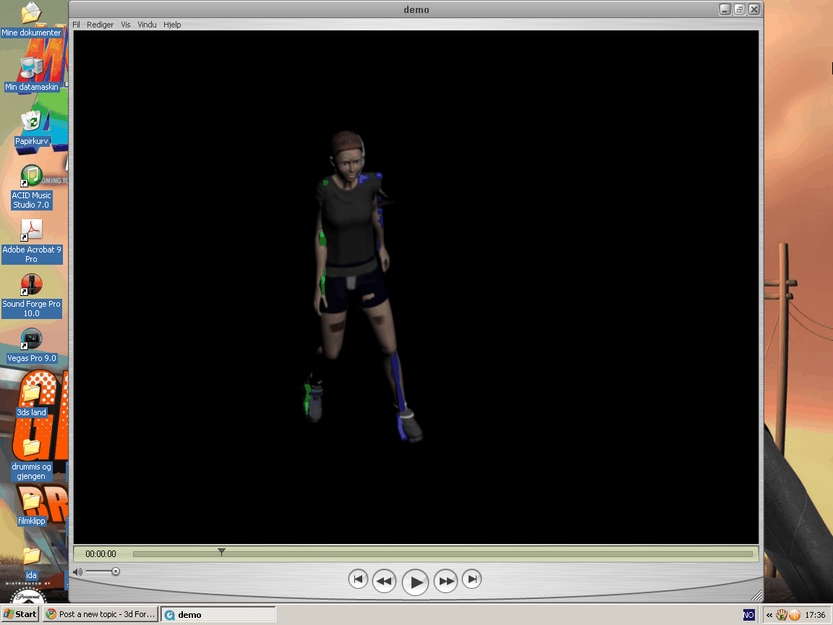833x625 pixels.
Task: Select the Vegas Pro 9.0 shortcut
Action: (x=31, y=346)
